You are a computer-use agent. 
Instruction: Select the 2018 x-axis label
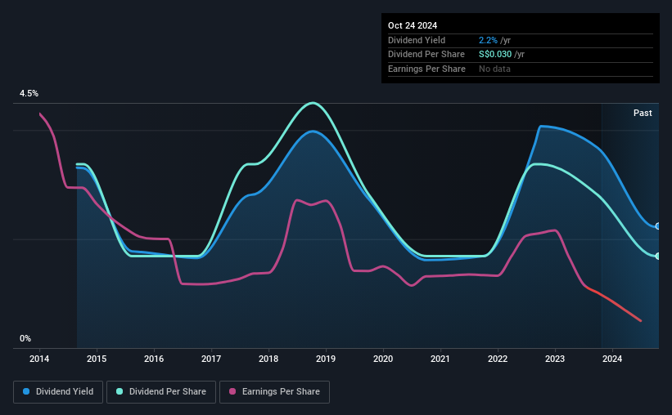pos(268,359)
